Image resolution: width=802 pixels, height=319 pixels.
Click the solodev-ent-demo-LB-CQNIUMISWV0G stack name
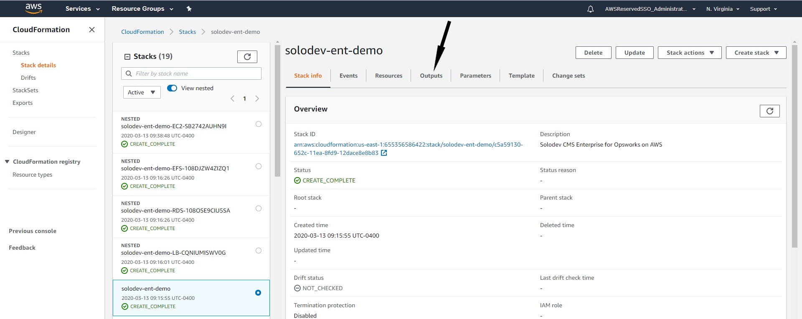(173, 253)
